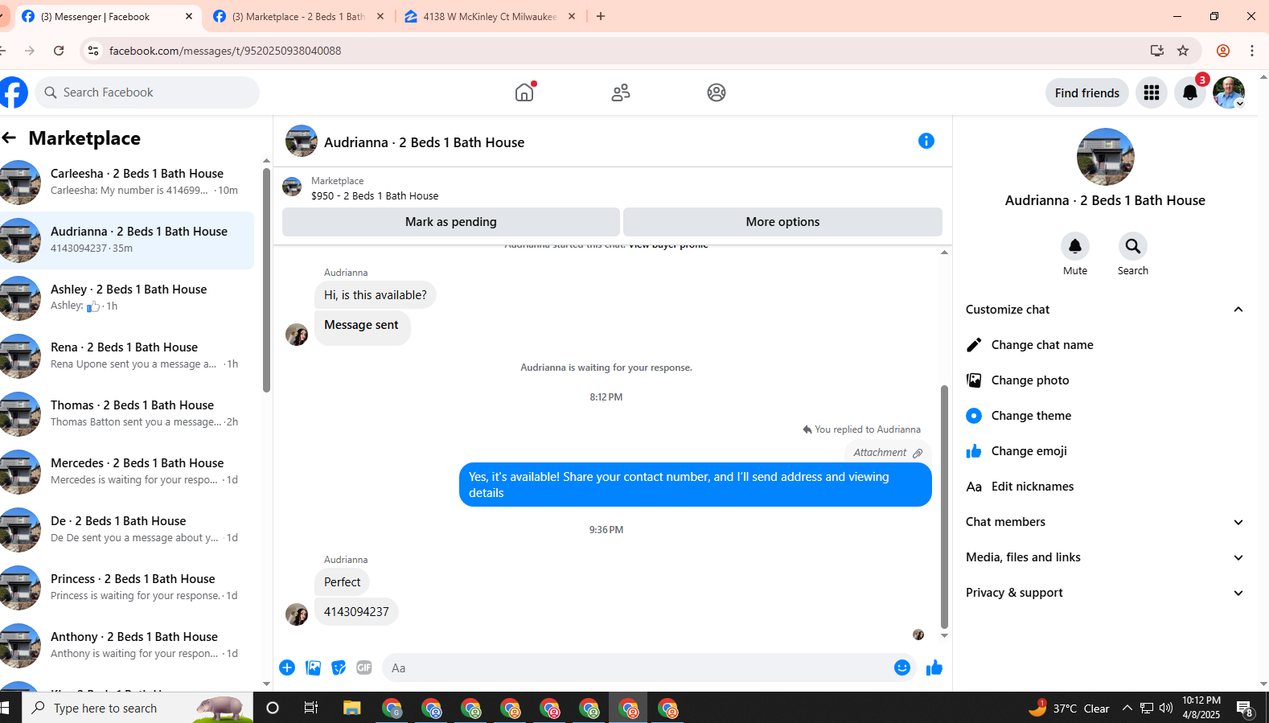
Task: Expand Media, files and links section
Action: [1238, 557]
